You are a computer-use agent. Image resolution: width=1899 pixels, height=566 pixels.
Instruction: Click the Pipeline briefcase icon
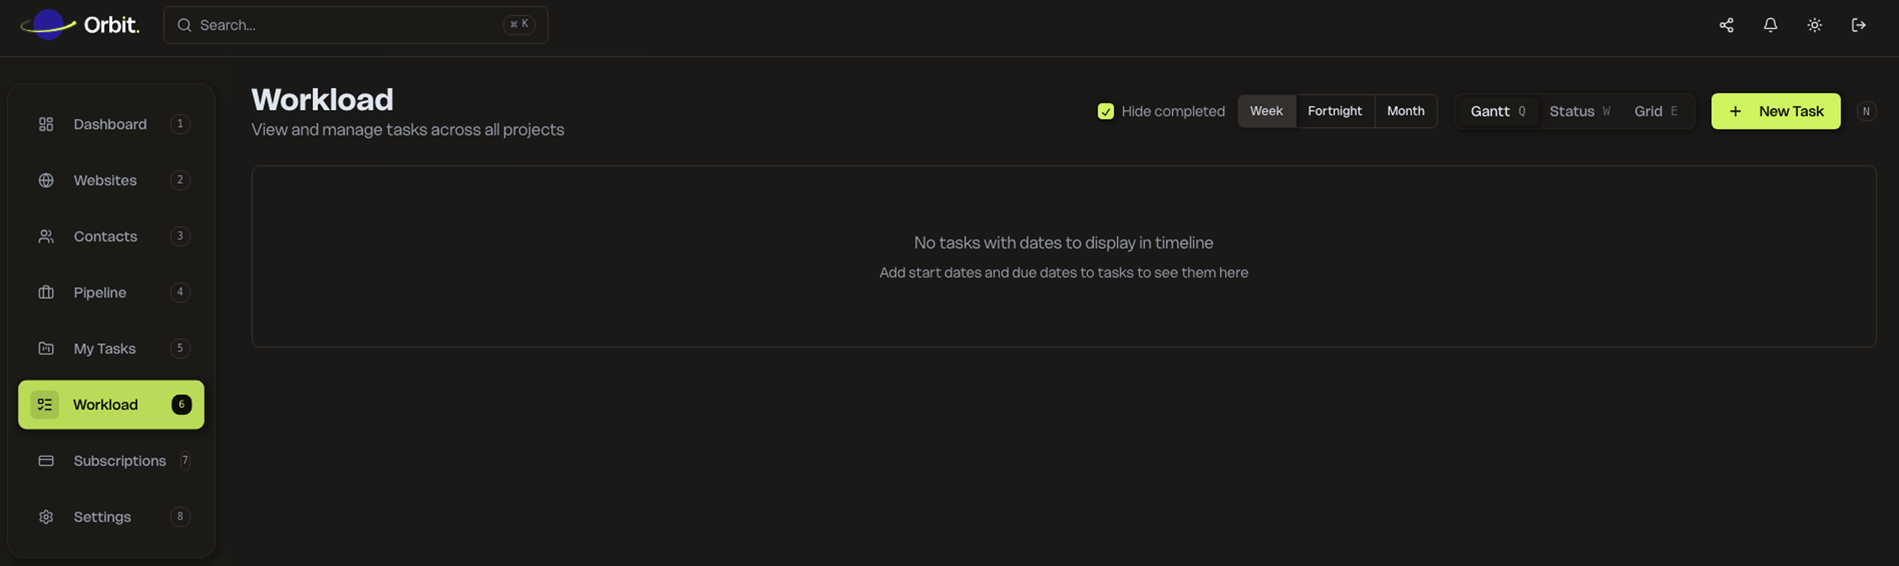[x=46, y=292]
